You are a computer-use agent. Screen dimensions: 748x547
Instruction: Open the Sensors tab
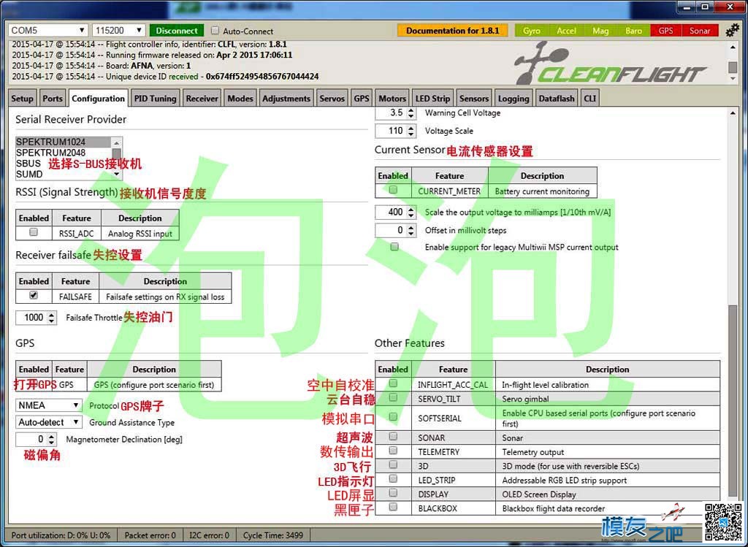473,99
